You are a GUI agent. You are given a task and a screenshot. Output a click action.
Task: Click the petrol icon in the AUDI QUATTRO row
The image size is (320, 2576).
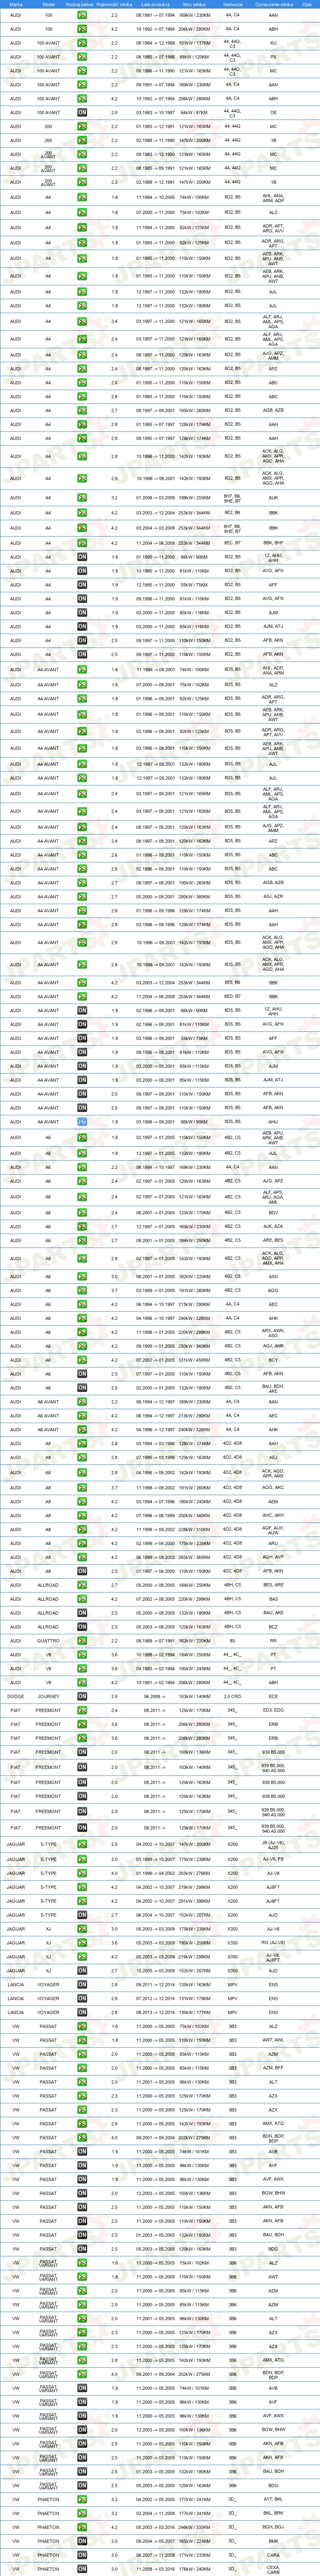tap(82, 1641)
